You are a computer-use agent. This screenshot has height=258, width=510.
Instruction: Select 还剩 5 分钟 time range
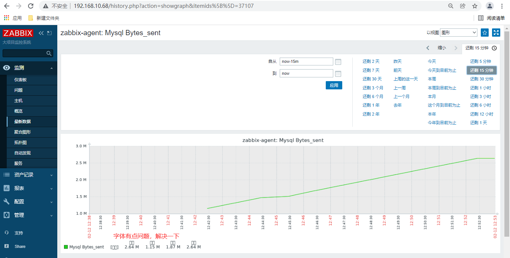coord(481,61)
